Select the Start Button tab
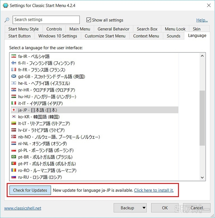This screenshot has height=218, width=215. tap(20, 36)
